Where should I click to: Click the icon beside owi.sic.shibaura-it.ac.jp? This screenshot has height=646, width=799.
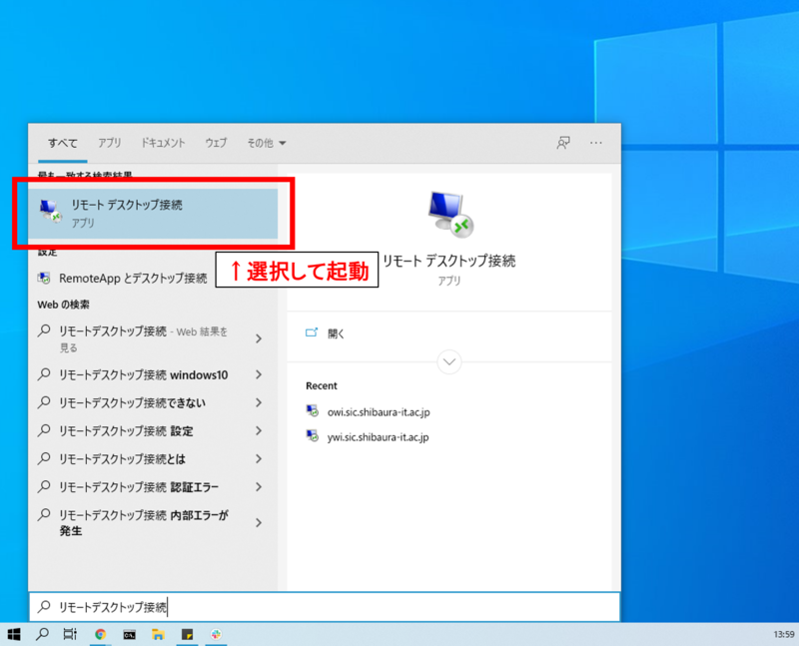pos(313,411)
